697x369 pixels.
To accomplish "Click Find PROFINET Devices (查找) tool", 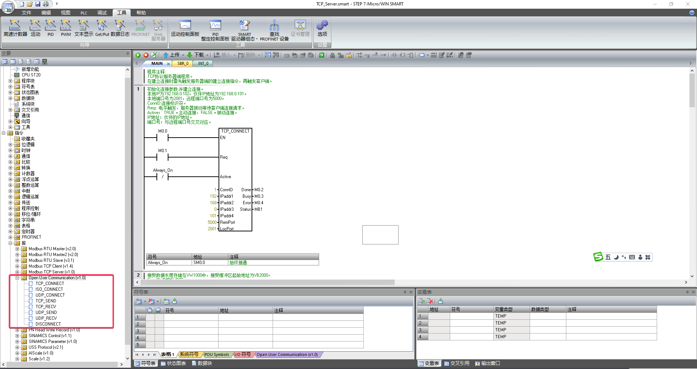I will [x=274, y=30].
